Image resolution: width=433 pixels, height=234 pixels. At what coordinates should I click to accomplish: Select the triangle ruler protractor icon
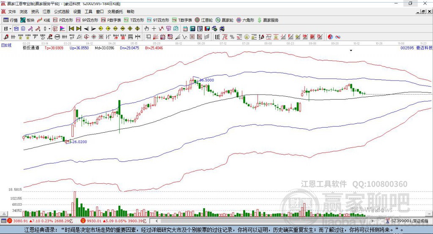(79, 37)
